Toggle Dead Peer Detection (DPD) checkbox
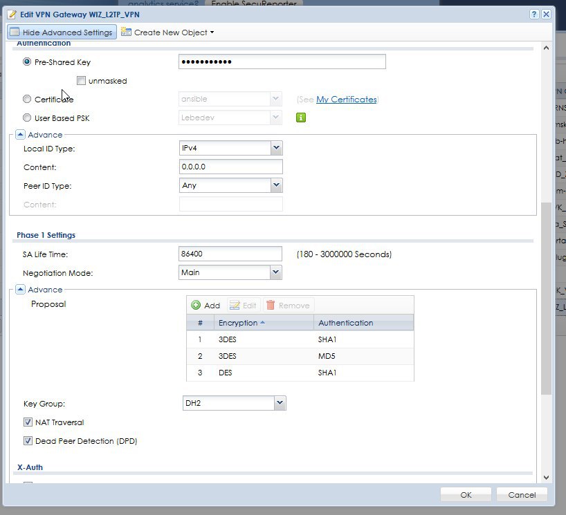Viewport: 566px width, 515px height. point(28,441)
